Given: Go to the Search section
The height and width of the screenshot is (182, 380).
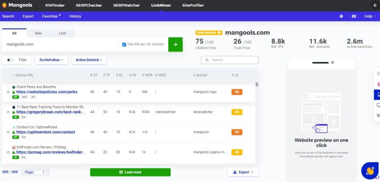Looking at the screenshot, I should [8, 16].
